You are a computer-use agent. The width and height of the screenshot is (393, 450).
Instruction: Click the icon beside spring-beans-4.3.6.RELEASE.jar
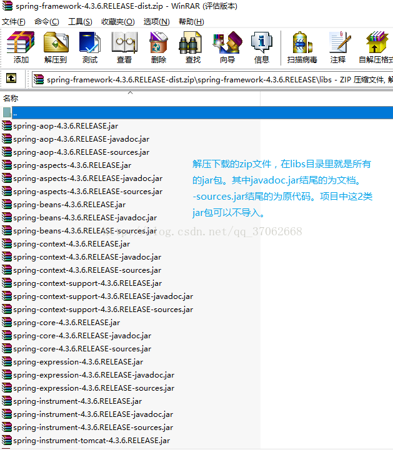click(x=7, y=204)
